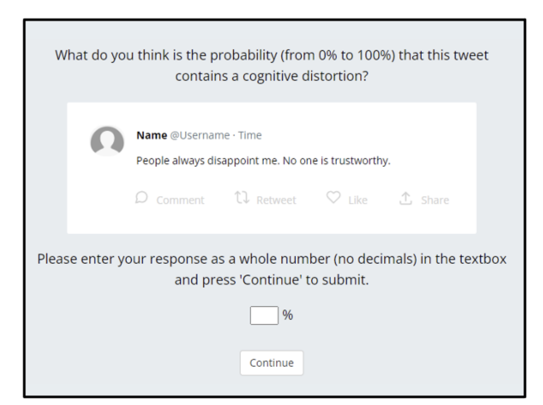Click the sentence "No one is trustworthy."

point(336,161)
